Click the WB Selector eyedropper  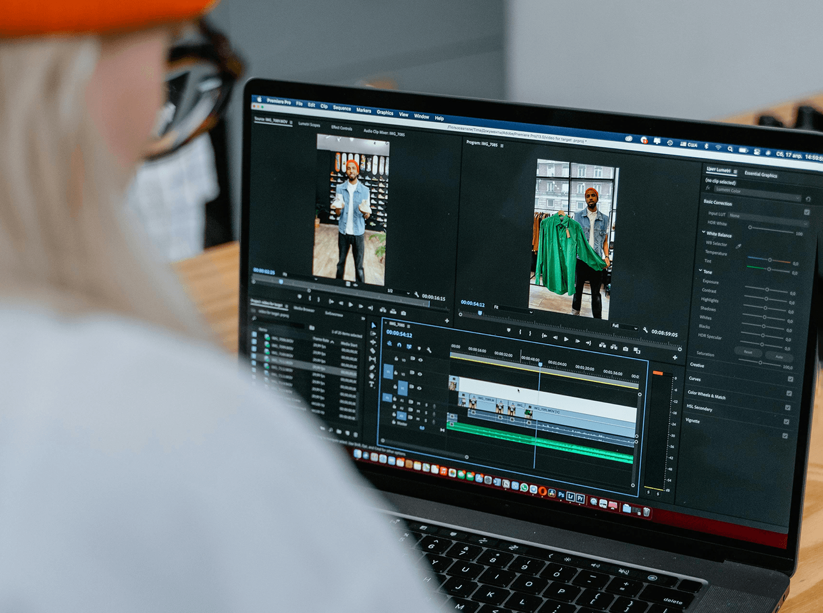tap(738, 246)
